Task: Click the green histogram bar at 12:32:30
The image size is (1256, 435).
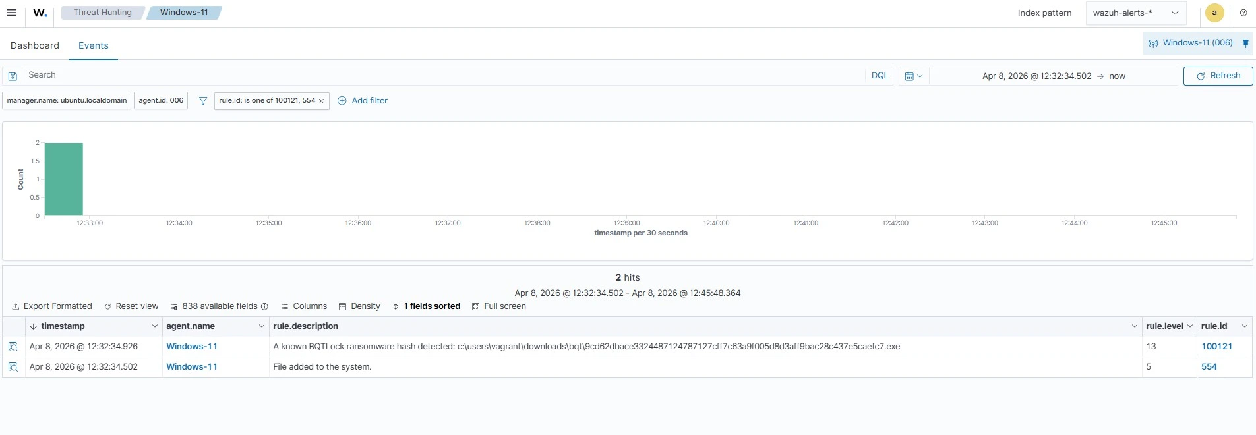Action: 63,179
